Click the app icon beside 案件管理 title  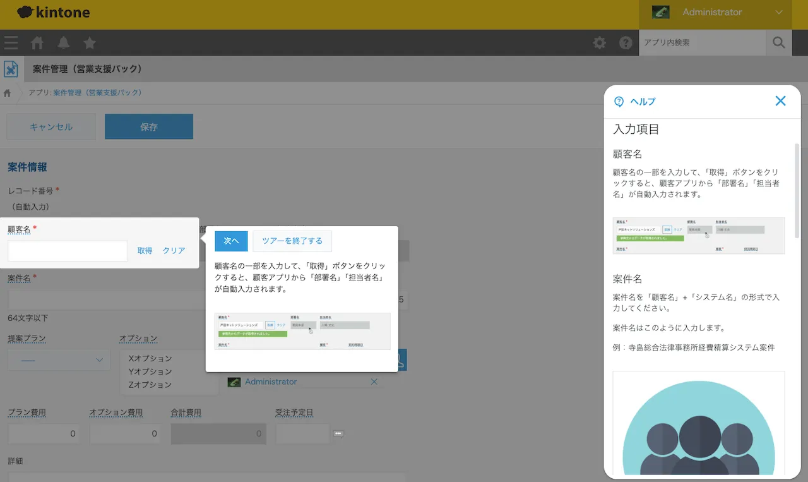[x=11, y=69]
